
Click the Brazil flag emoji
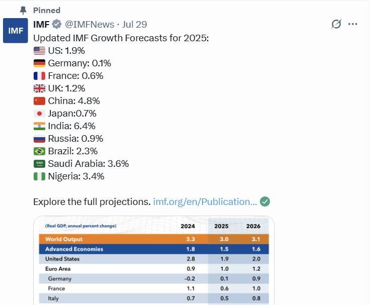(39, 151)
